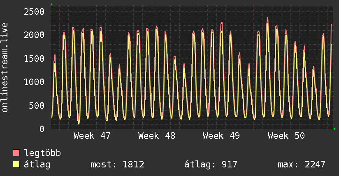Click the 'Week 50' axis label
Viewport: 339px width, 176px height.
pyautogui.click(x=286, y=136)
